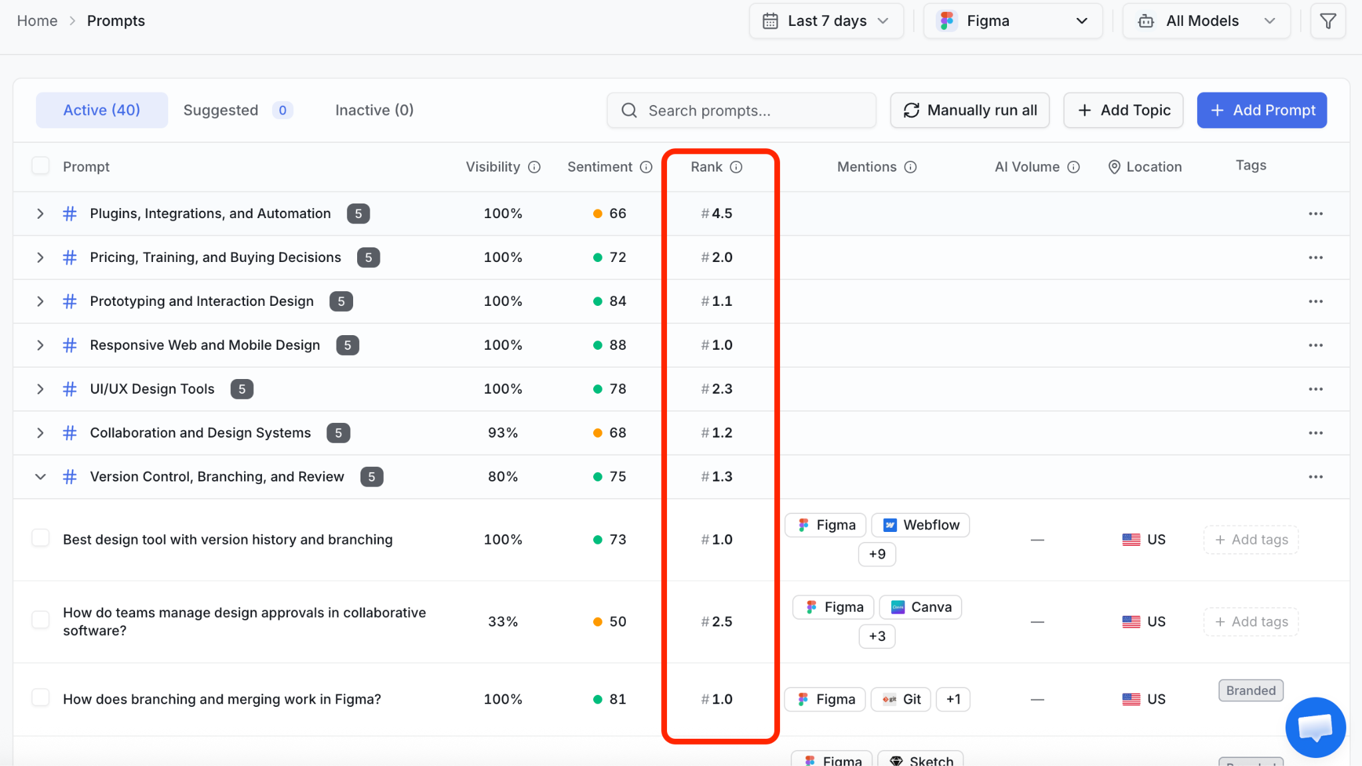Click the +9 more mentions chip
1362x766 pixels.
click(877, 554)
